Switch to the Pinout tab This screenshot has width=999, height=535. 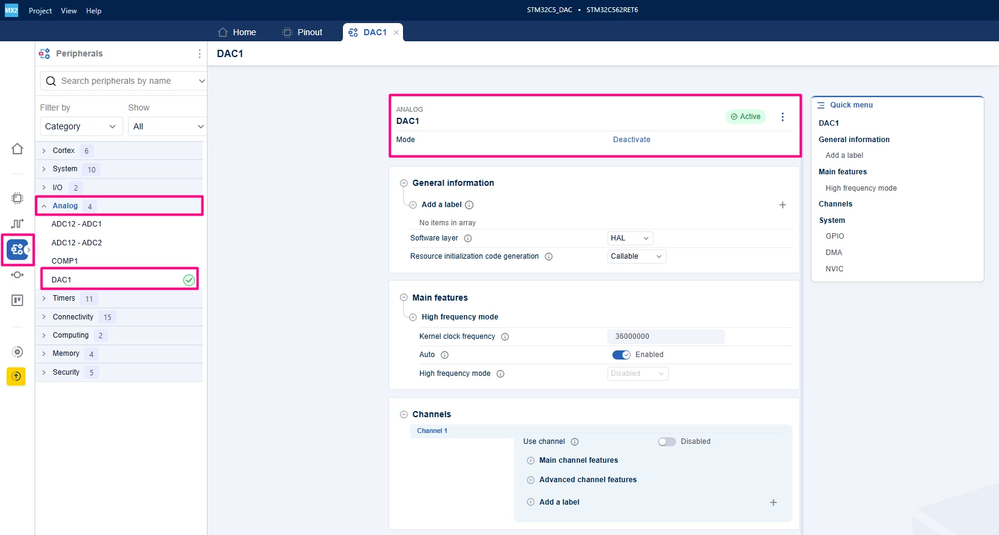(x=302, y=32)
